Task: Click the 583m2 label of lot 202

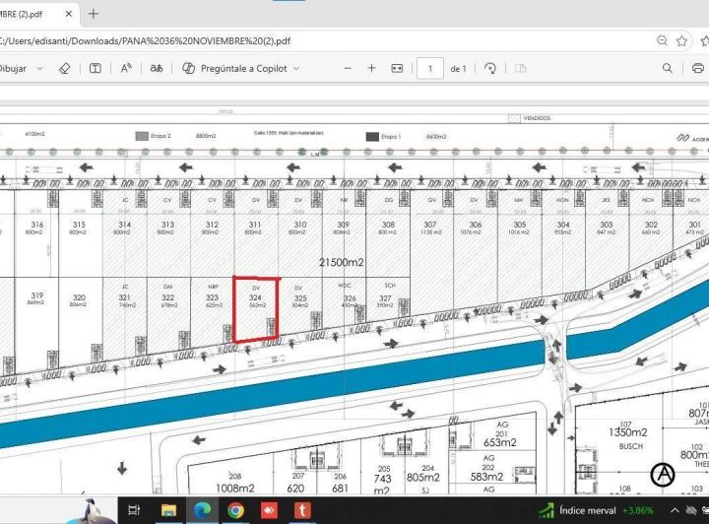Action: (486, 477)
